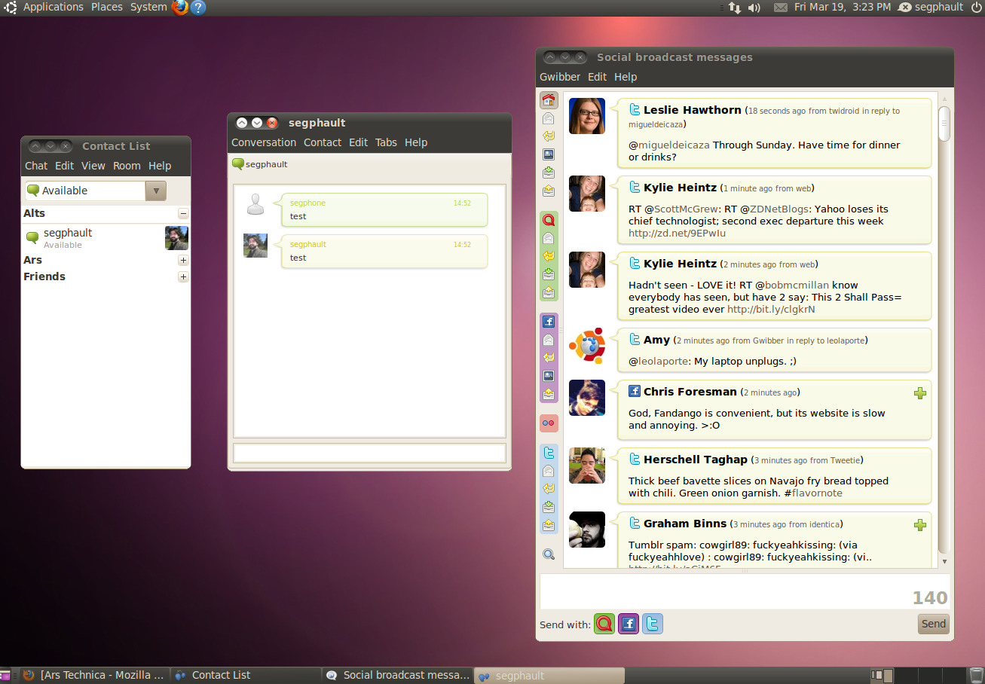
Task: Open Replies under the Twitter account
Action: point(549,489)
